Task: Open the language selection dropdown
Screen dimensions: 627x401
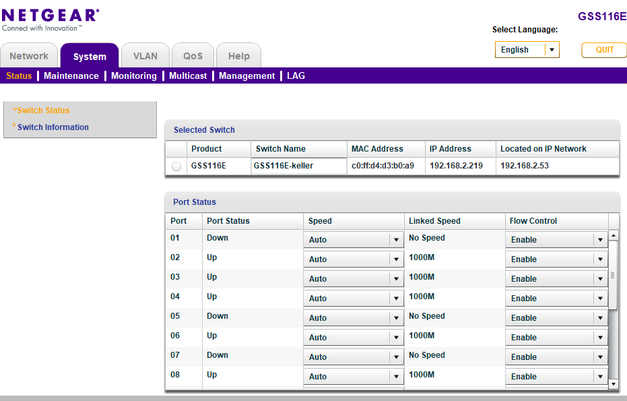Action: [x=552, y=50]
